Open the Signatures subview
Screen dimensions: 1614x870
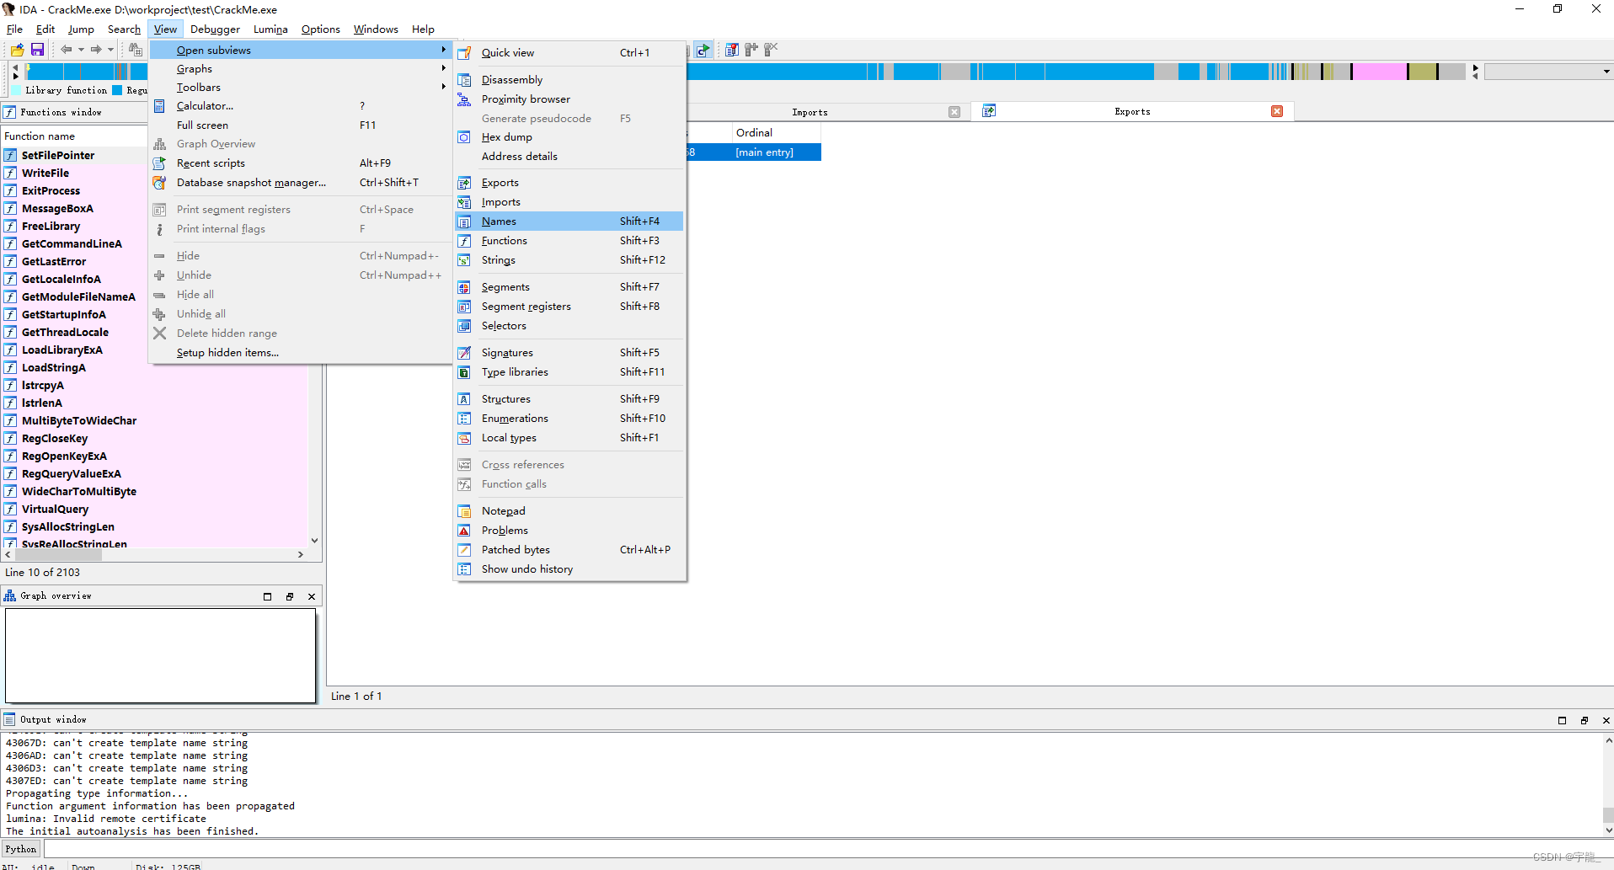point(569,353)
